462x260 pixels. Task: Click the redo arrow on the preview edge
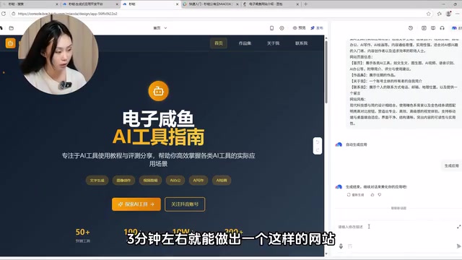[318, 150]
